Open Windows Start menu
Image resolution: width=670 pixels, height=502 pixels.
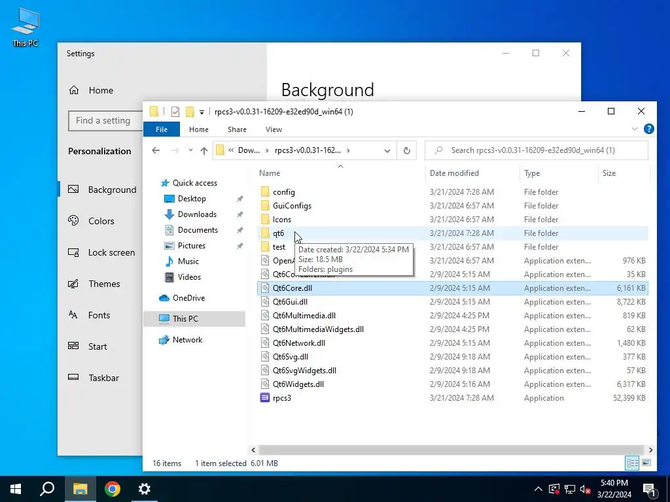point(16,489)
